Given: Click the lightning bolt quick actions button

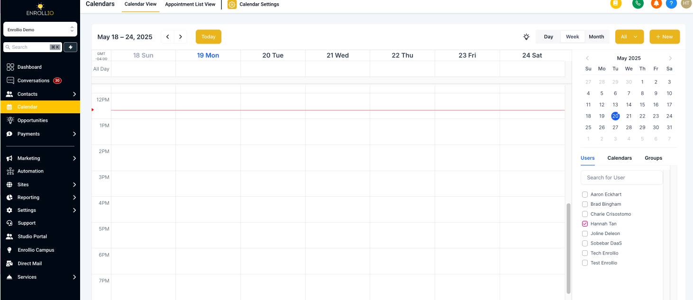Looking at the screenshot, I should tap(71, 47).
